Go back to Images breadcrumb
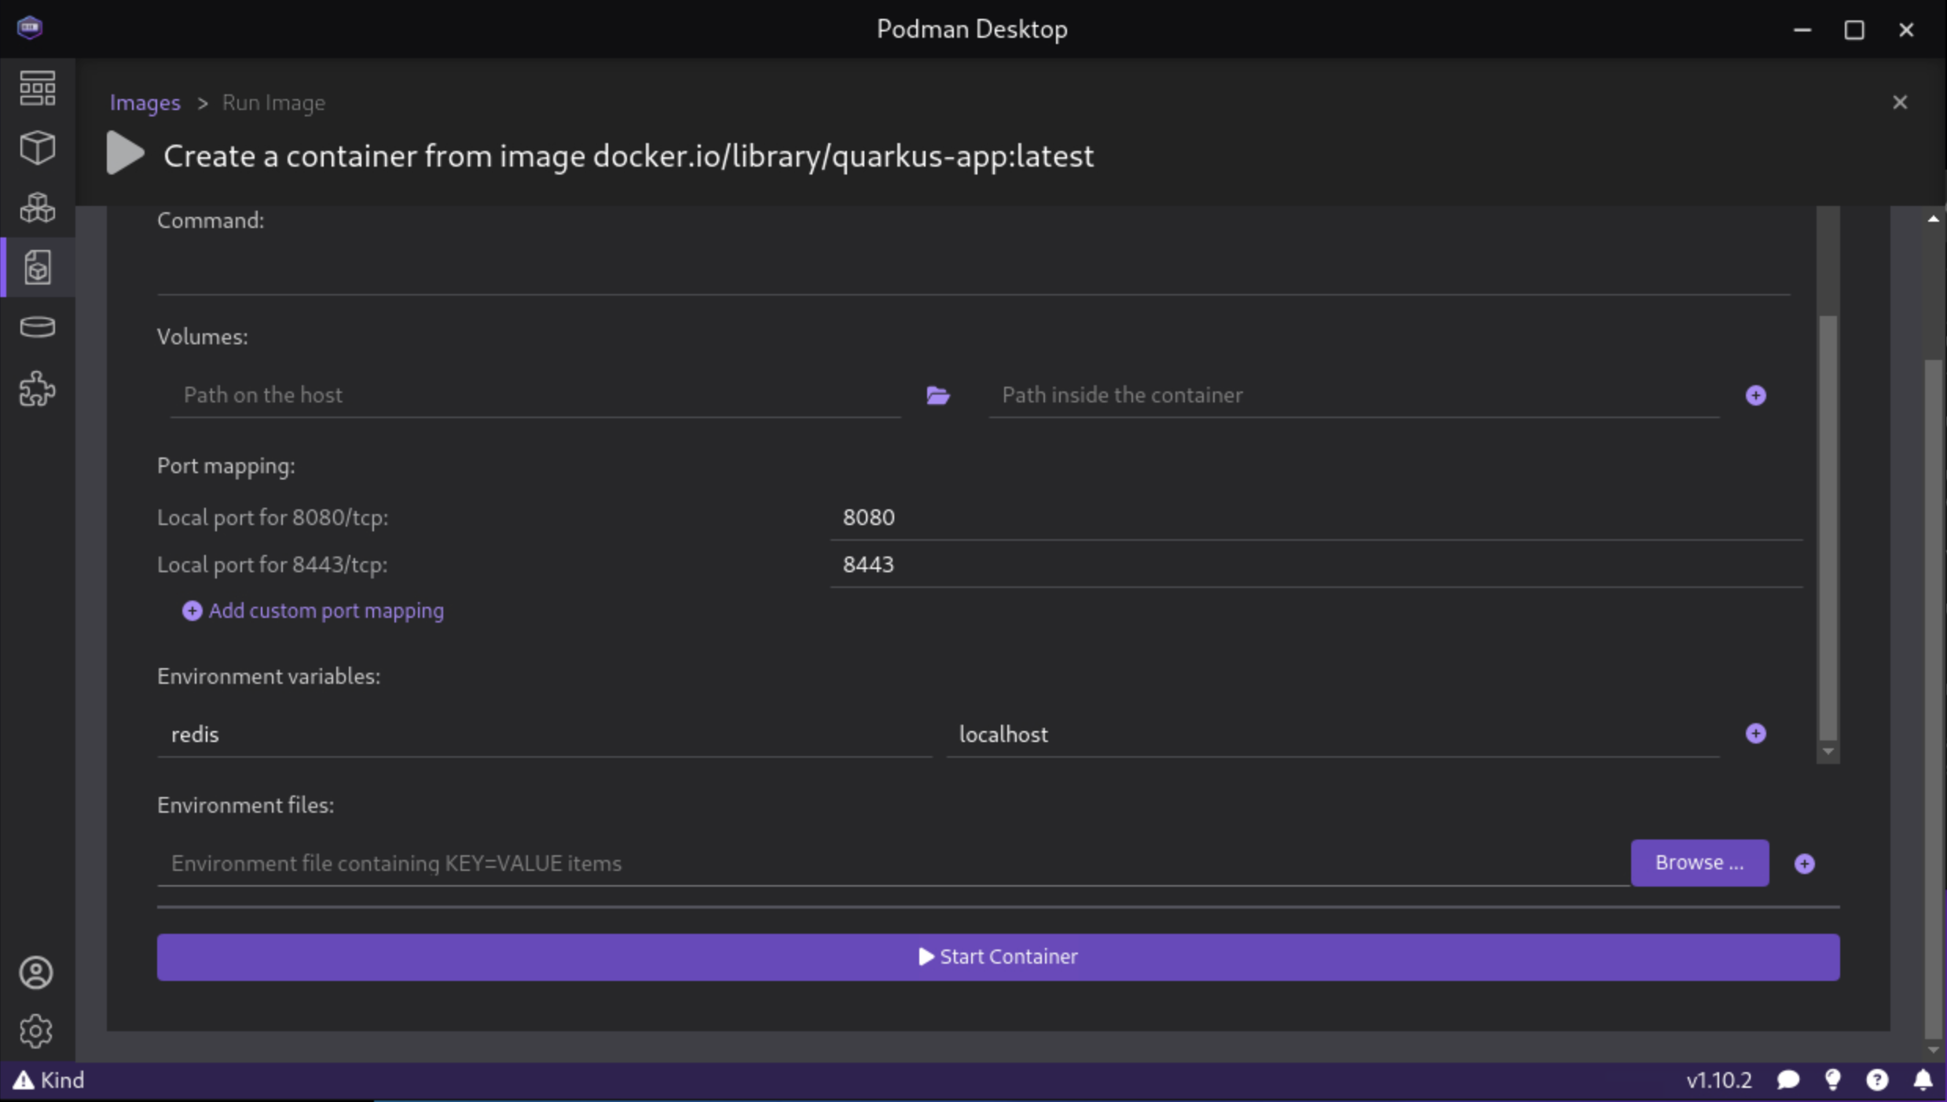This screenshot has height=1102, width=1947. tap(145, 102)
